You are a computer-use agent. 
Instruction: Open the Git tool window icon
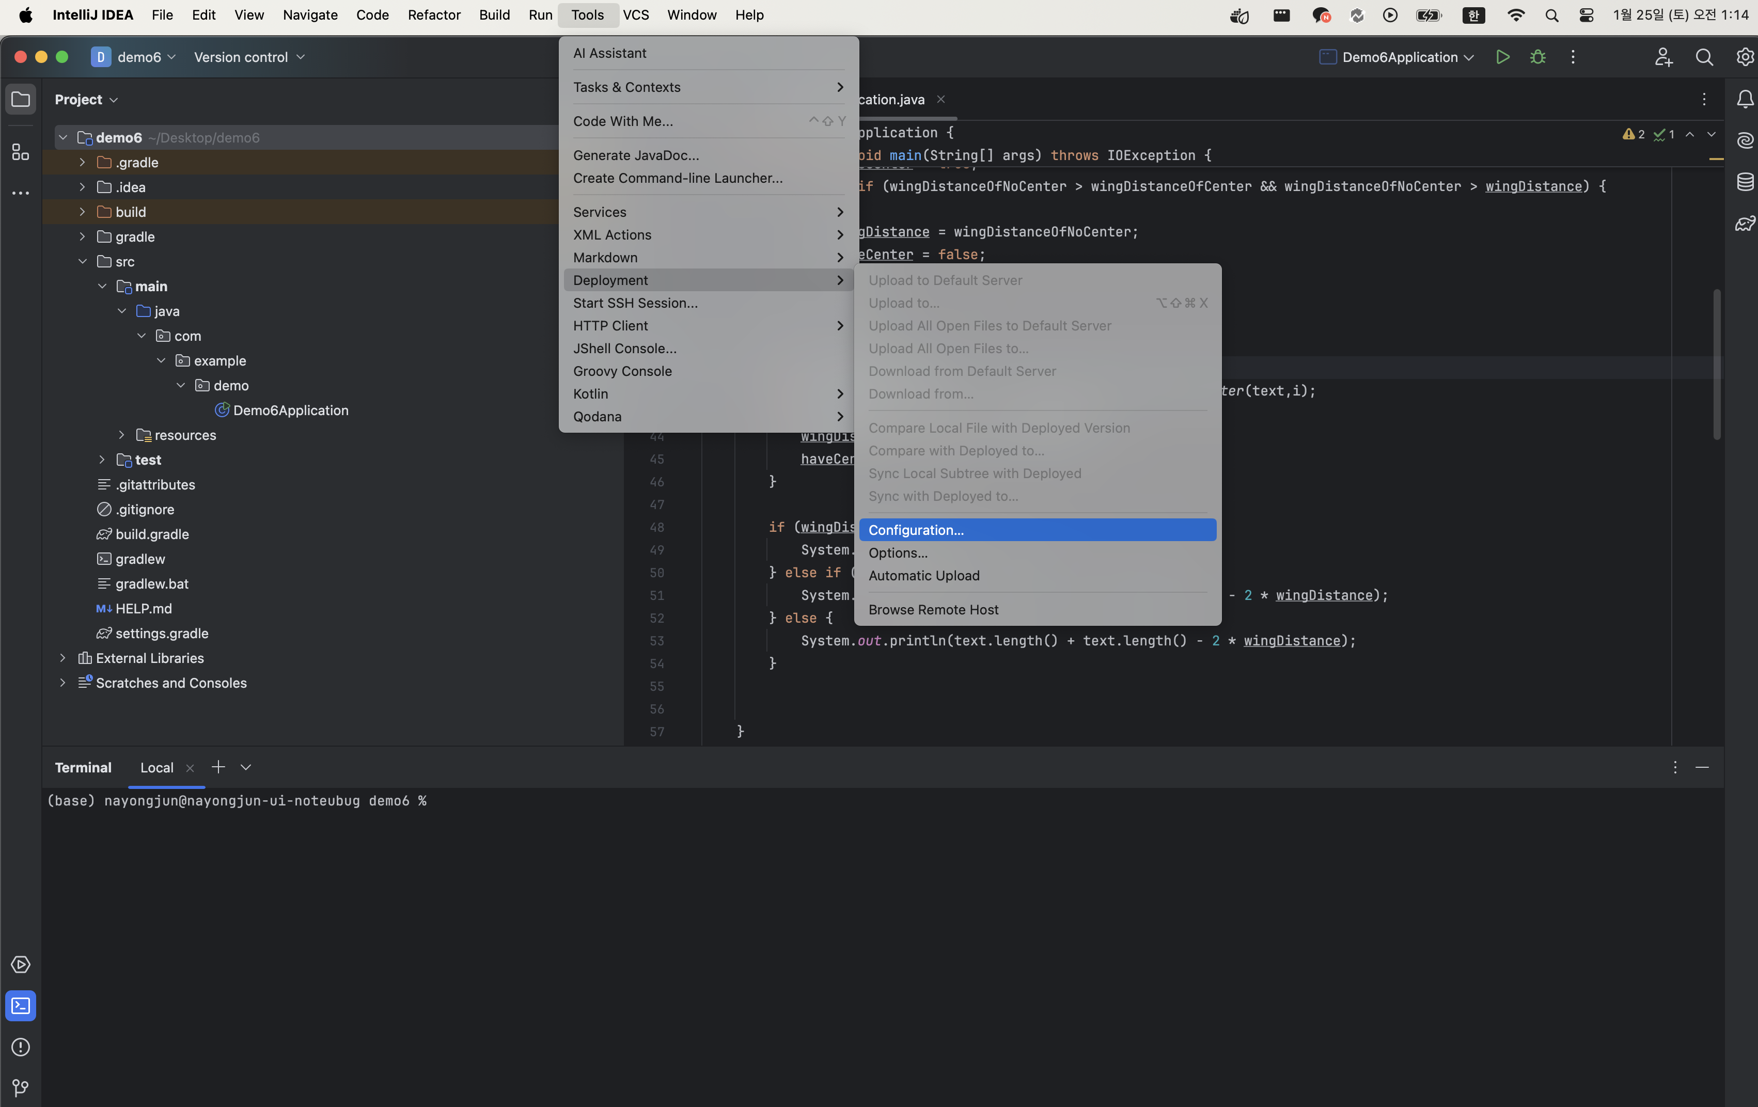(21, 1088)
